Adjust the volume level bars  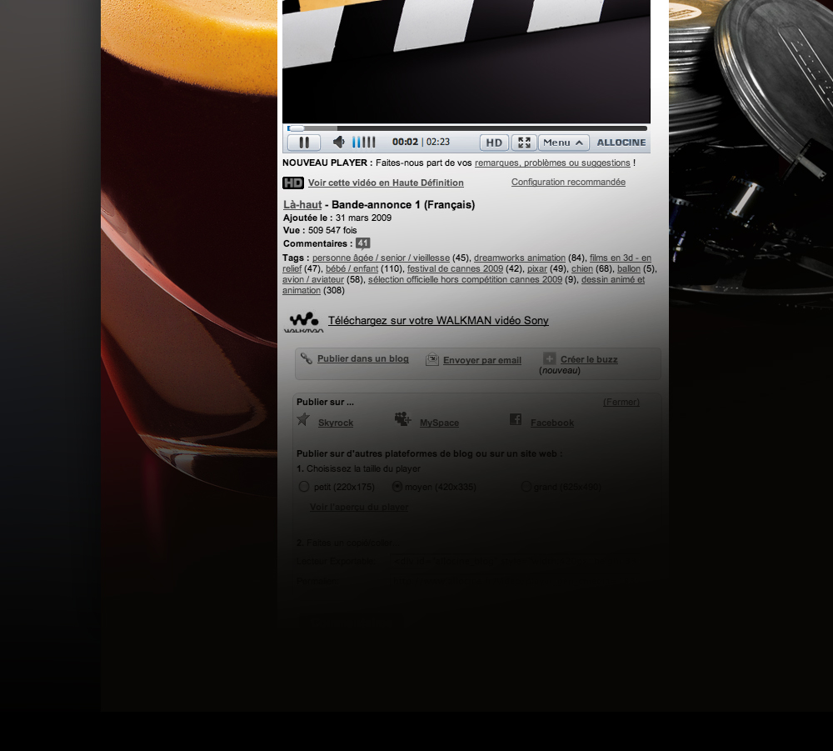point(364,142)
